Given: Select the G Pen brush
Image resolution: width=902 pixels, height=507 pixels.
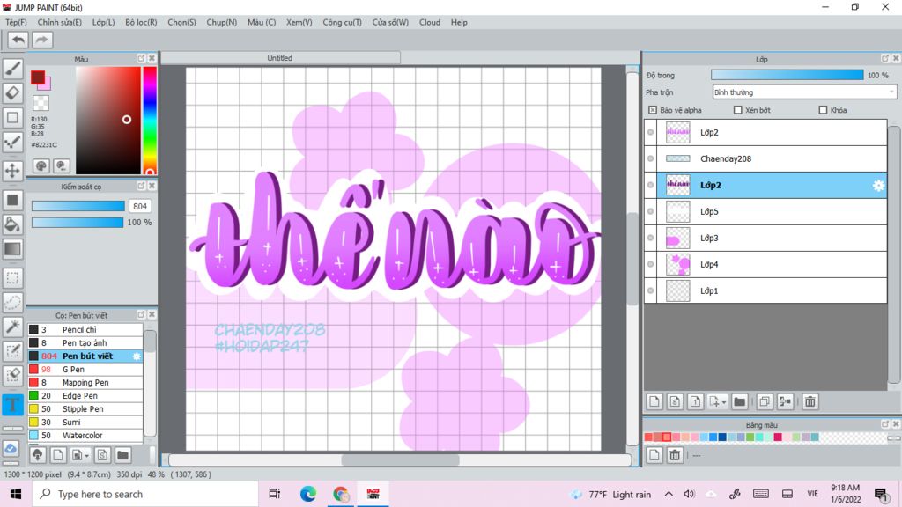Looking at the screenshot, I should tap(85, 370).
